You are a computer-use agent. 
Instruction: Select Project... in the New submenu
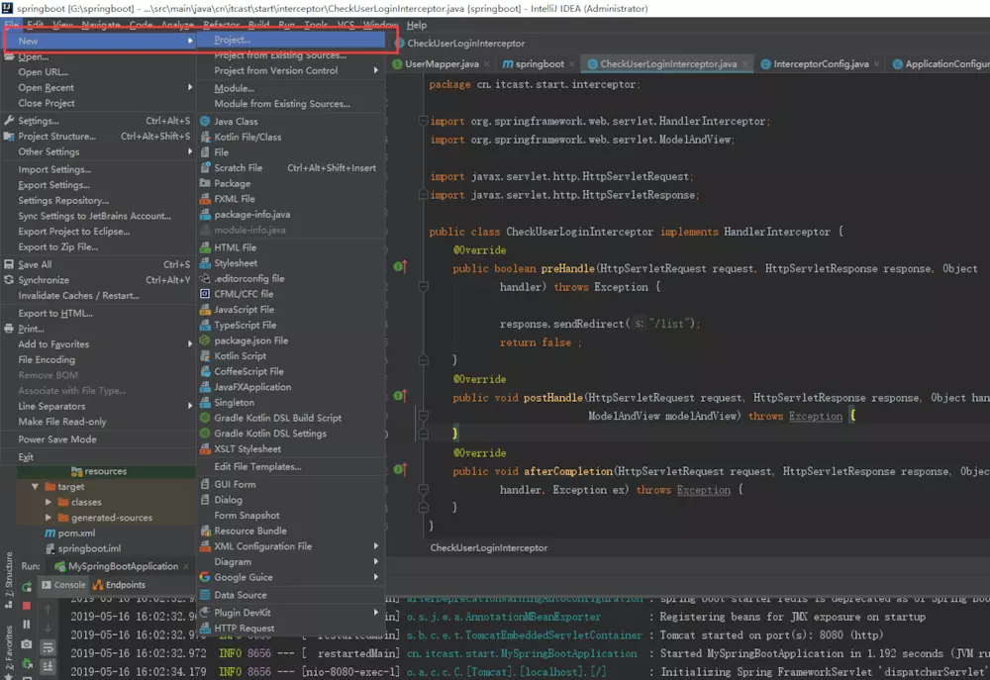pyautogui.click(x=291, y=40)
